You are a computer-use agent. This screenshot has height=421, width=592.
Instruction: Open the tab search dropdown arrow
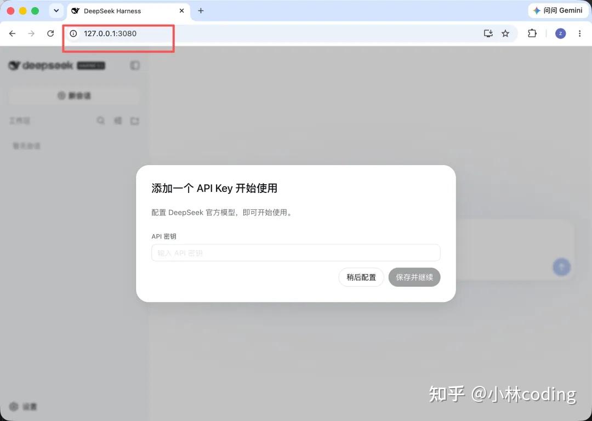point(56,10)
